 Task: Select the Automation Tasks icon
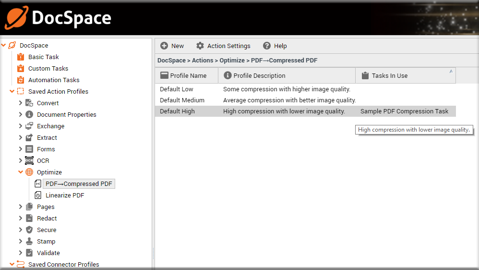pos(21,80)
